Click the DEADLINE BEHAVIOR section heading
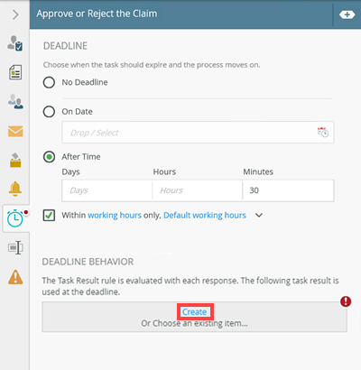The width and height of the screenshot is (361, 370). pyautogui.click(x=88, y=262)
